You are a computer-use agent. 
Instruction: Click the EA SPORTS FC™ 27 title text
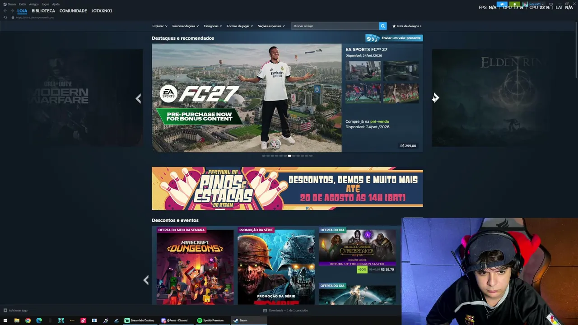pyautogui.click(x=366, y=50)
